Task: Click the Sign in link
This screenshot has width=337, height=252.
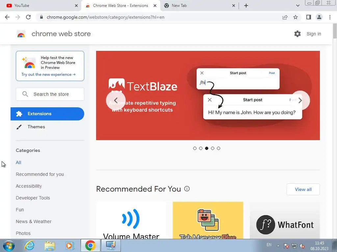Action: [x=314, y=34]
